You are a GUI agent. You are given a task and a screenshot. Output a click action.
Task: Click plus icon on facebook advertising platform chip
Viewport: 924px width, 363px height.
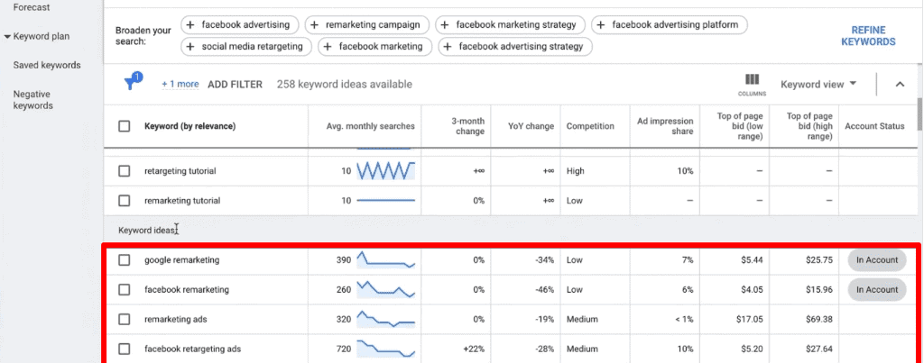click(602, 25)
